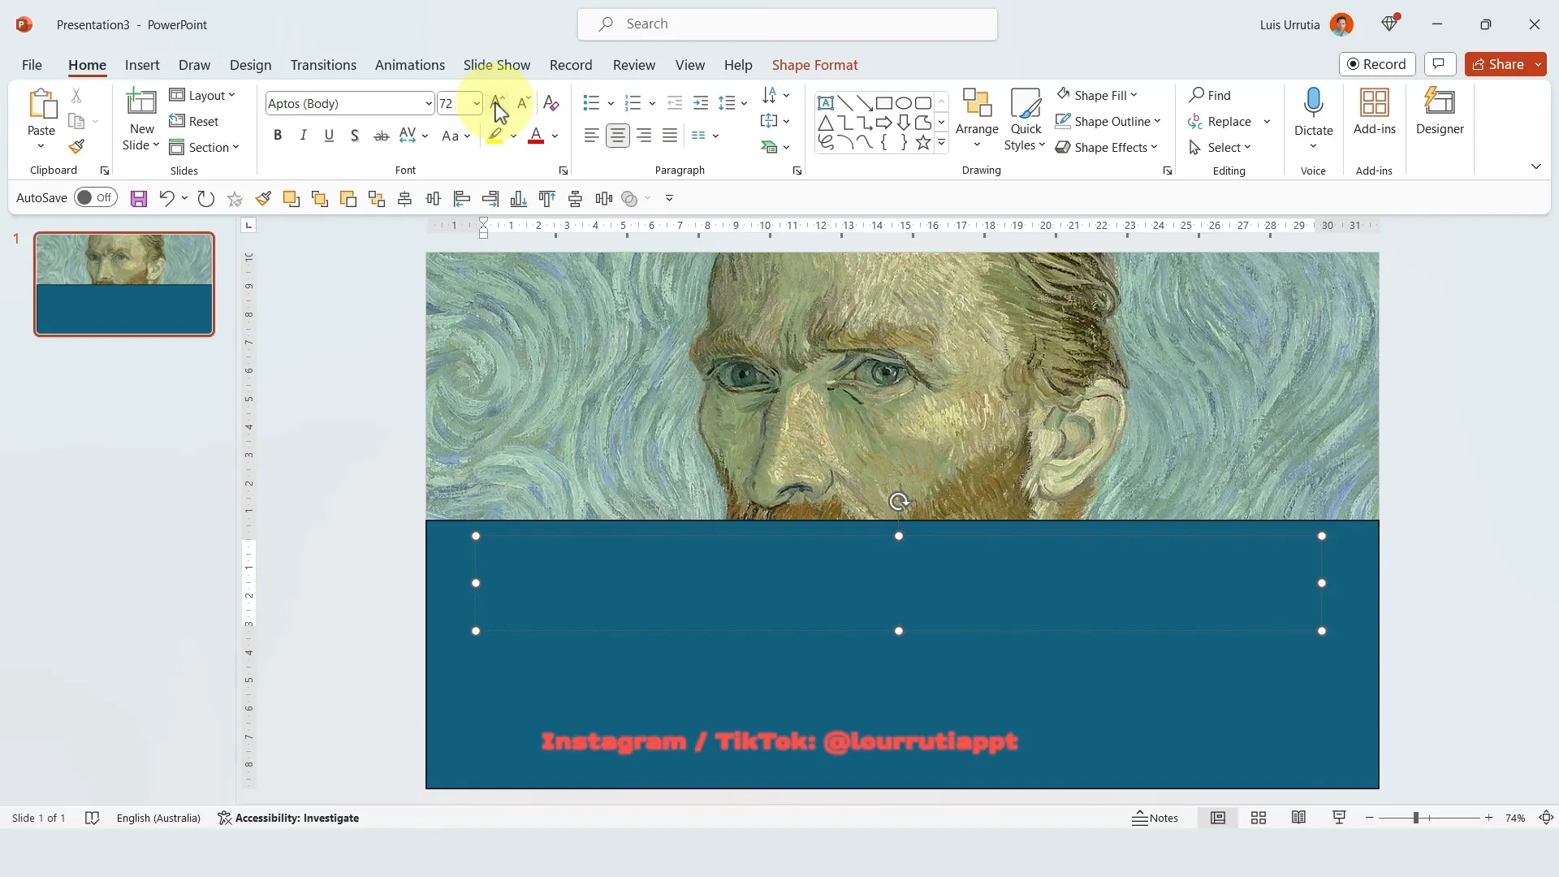Click the red font color swatch

[x=535, y=136]
